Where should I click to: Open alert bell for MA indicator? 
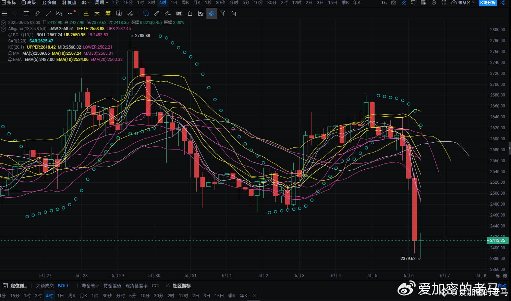click(x=10, y=53)
